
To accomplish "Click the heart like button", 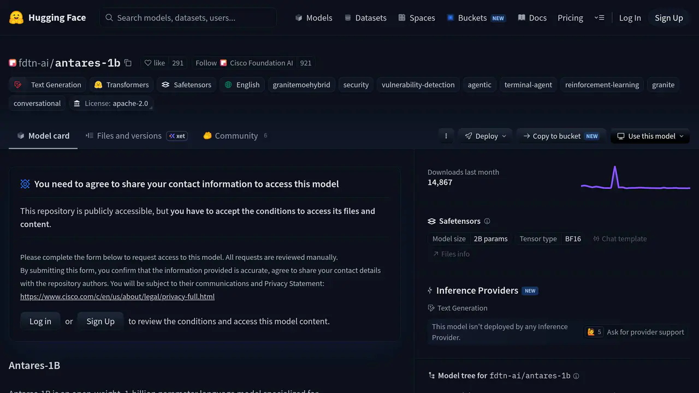I will pos(155,63).
